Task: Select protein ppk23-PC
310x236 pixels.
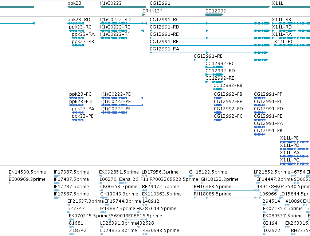Action: pos(80,94)
